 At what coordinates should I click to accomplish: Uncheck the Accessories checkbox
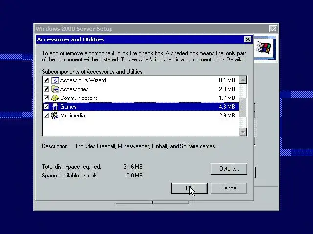(x=46, y=89)
